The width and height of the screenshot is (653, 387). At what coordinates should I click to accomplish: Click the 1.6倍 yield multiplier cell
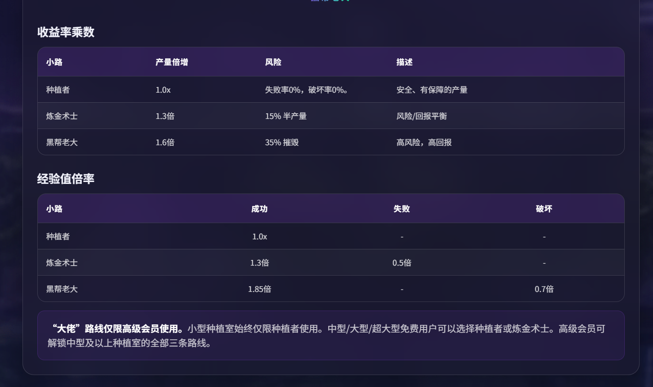tap(165, 142)
